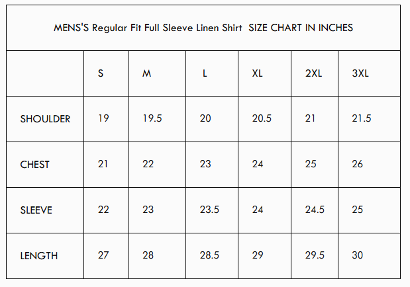
Task: Click length value 29.5 for 2XL
Action: click(x=315, y=256)
